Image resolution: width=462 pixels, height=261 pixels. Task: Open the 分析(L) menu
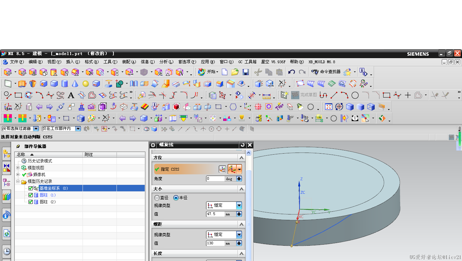click(x=166, y=62)
